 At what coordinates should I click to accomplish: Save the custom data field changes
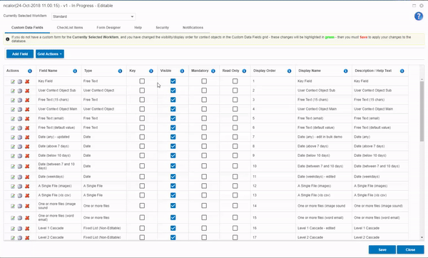382,249
